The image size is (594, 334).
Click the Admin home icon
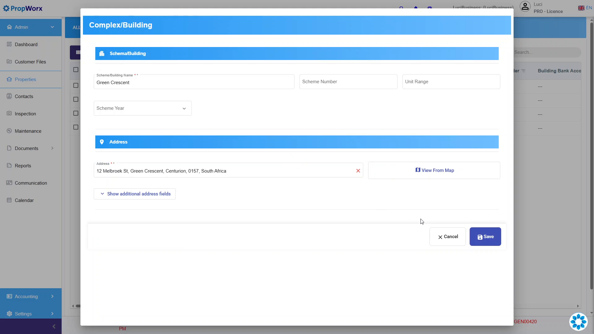pyautogui.click(x=9, y=27)
